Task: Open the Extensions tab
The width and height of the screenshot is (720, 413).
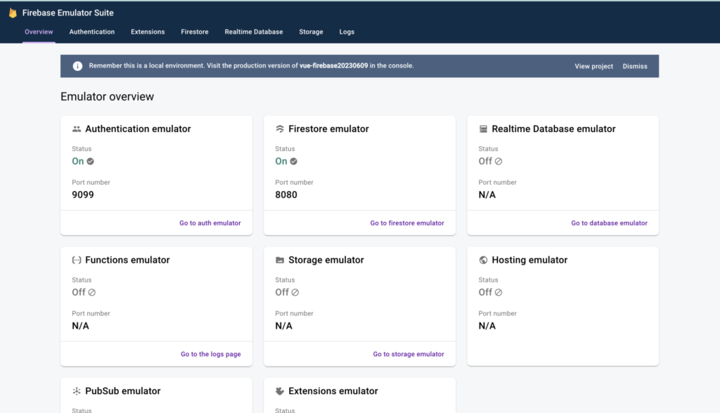Action: point(148,32)
